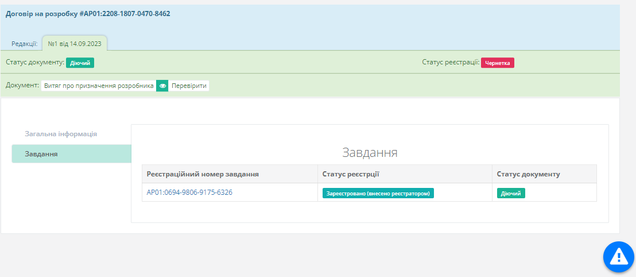Click the Завдання heading above the table

pos(370,153)
